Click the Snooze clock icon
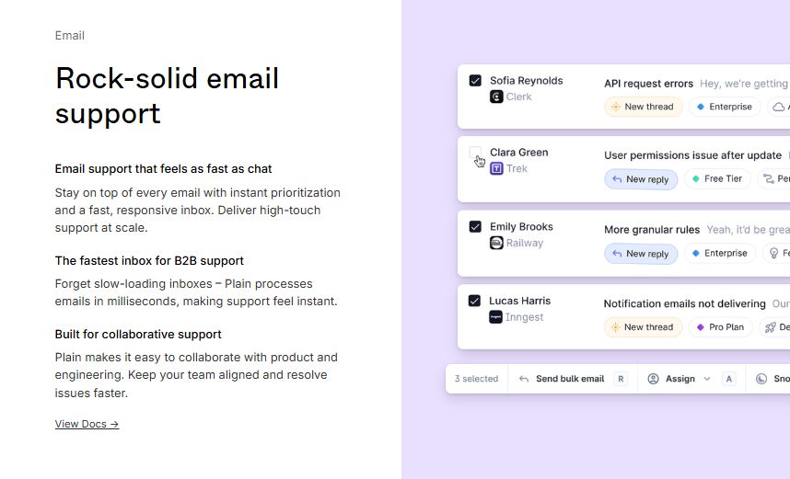The height and width of the screenshot is (479, 790). tap(761, 379)
